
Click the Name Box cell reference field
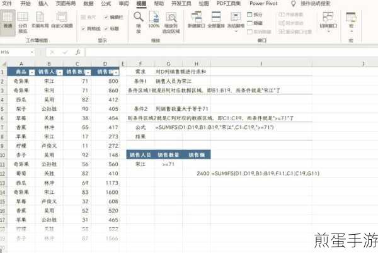click(x=14, y=52)
